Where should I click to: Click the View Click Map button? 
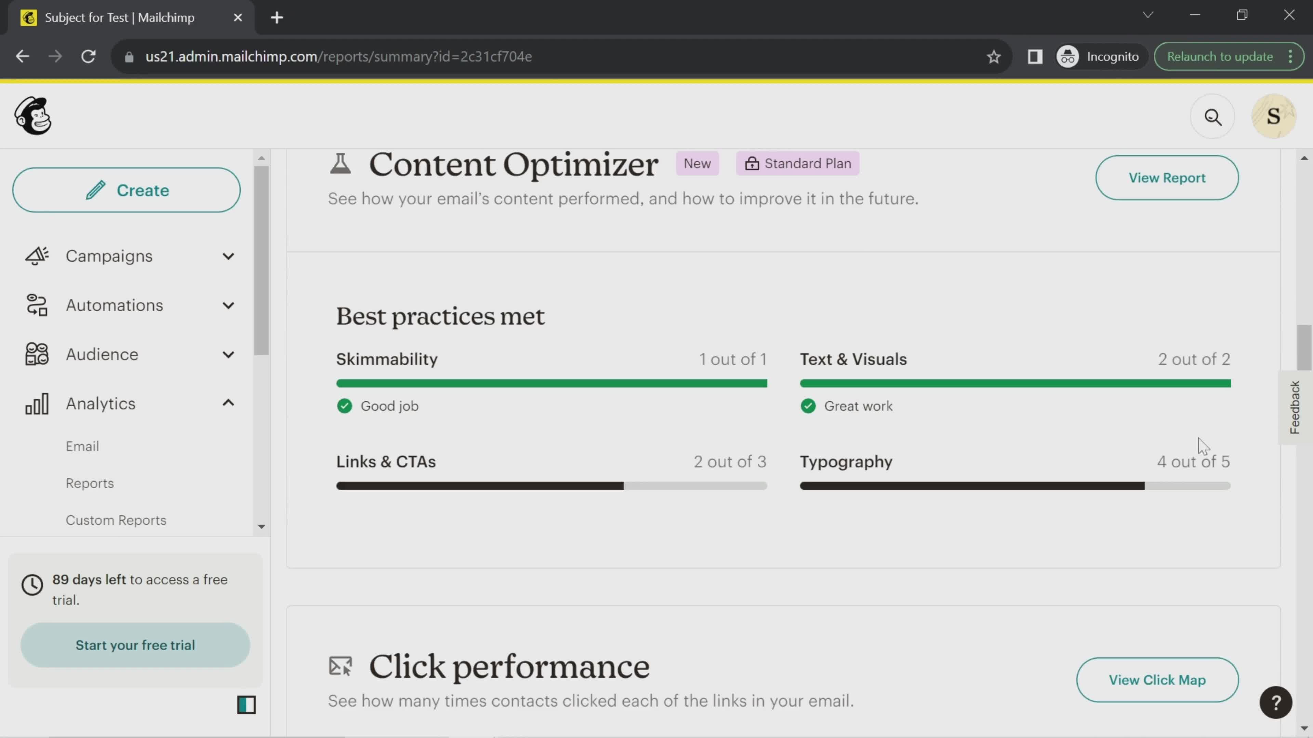[1157, 680]
